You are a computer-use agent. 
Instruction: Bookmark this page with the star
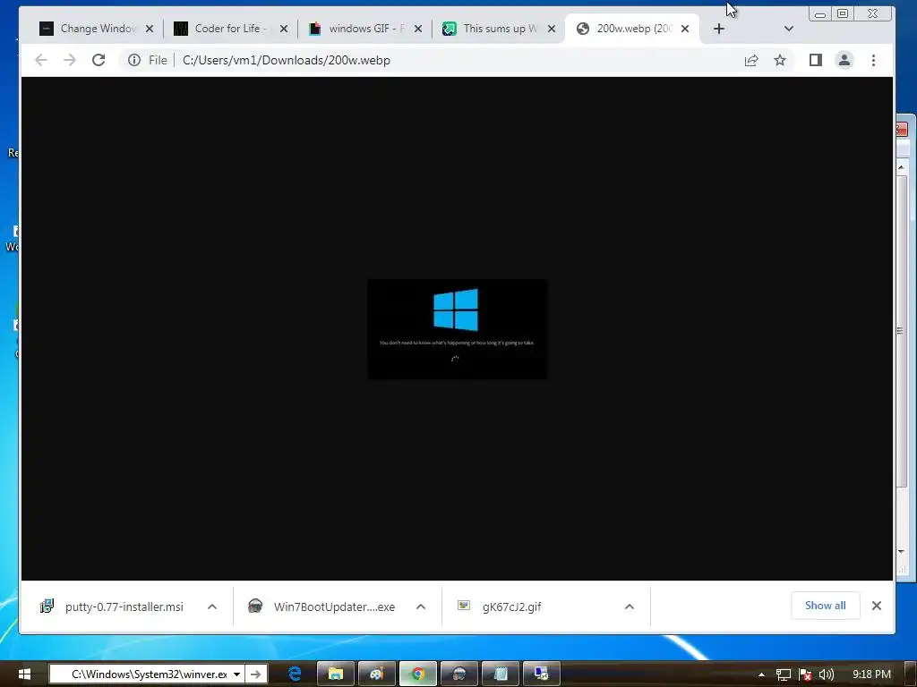[780, 60]
